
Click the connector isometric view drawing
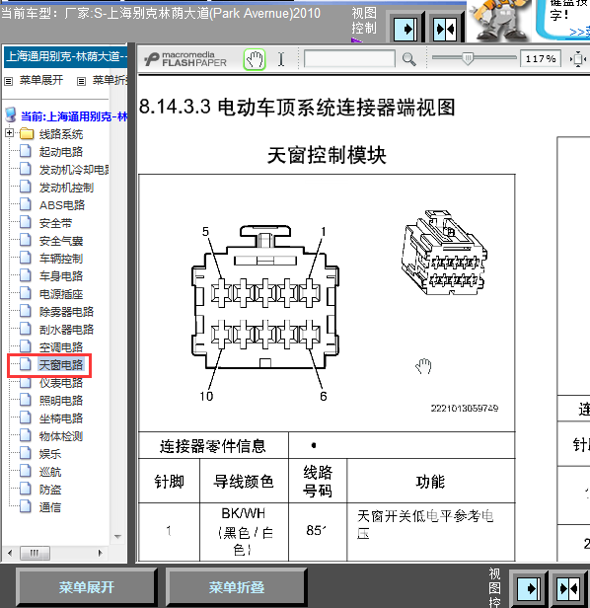pos(444,252)
